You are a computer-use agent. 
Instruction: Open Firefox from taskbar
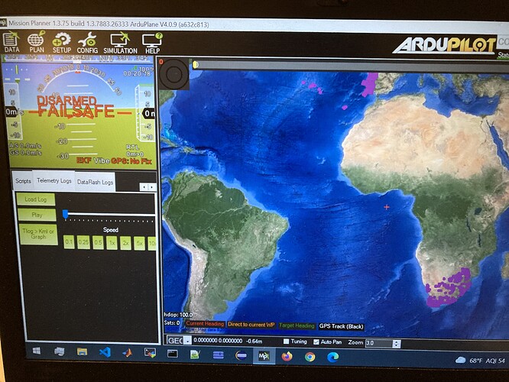coord(287,356)
